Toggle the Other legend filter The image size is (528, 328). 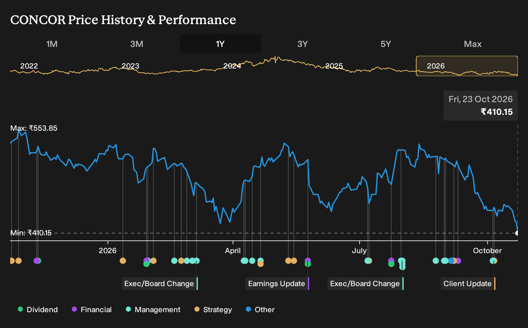pyautogui.click(x=260, y=310)
